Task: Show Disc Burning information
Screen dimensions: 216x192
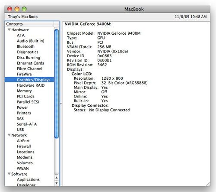Action: 29,58
